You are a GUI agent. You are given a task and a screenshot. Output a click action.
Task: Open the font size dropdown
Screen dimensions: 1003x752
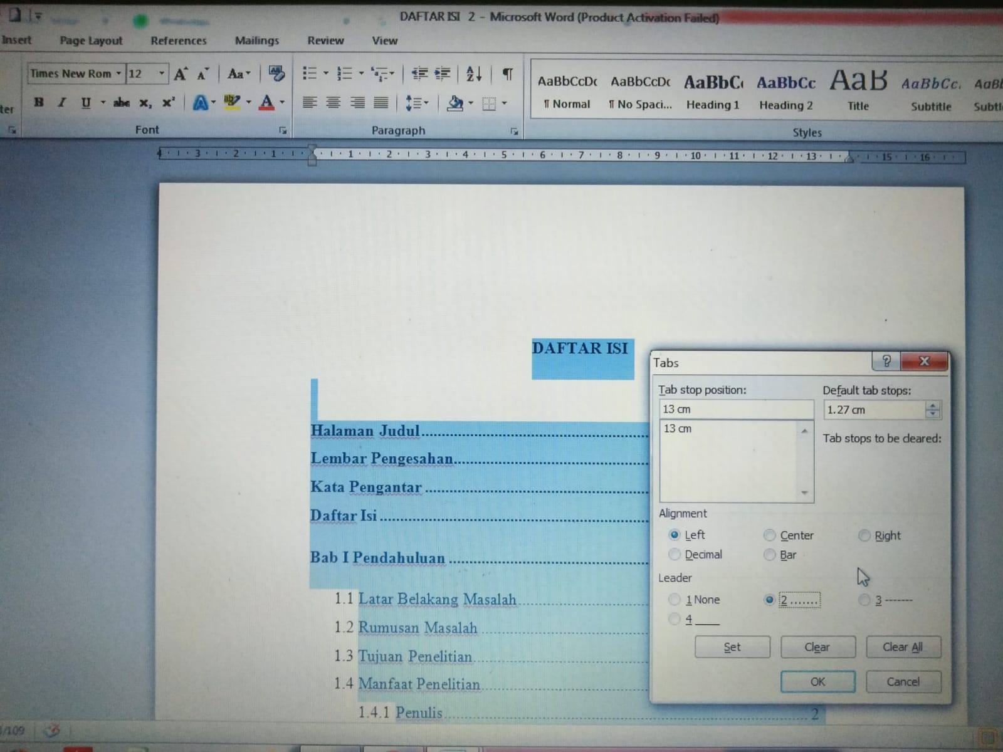(162, 74)
